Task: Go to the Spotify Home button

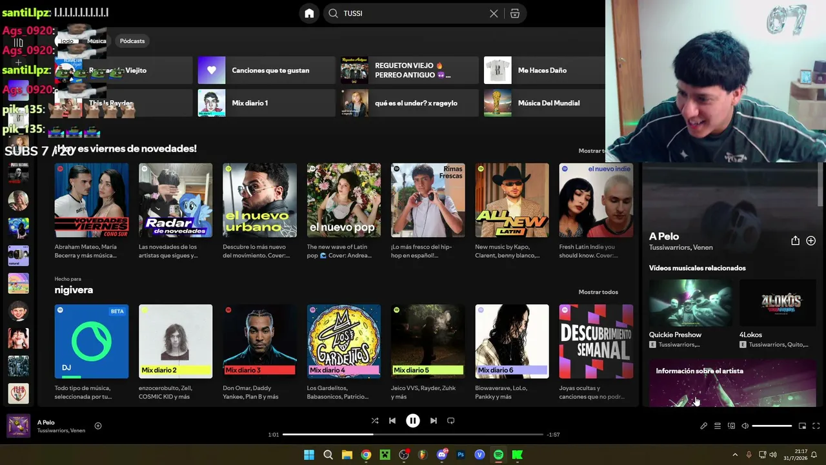Action: 309,14
